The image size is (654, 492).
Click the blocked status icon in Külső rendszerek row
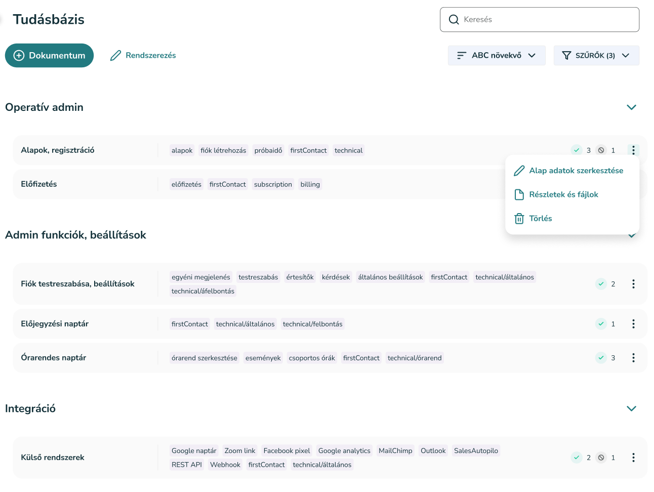click(601, 458)
